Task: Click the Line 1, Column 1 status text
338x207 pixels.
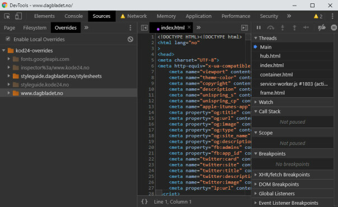Action: (x=173, y=202)
